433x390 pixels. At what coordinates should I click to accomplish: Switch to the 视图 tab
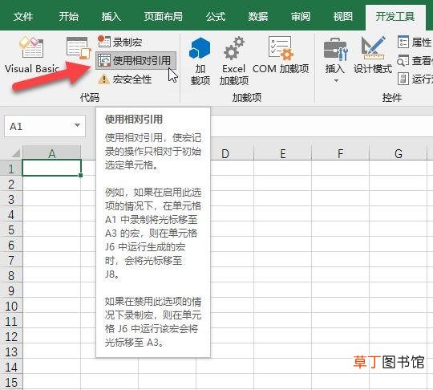[342, 16]
